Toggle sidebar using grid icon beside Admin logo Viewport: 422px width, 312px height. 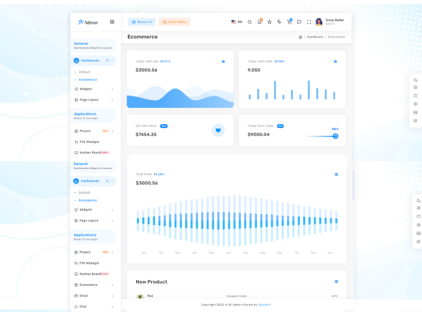coord(112,21)
